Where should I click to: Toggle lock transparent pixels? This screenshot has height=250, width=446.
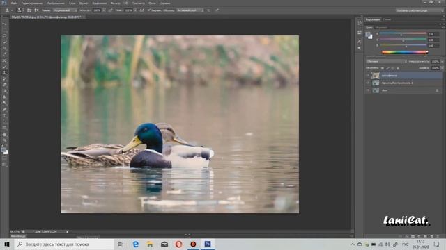pyautogui.click(x=383, y=68)
